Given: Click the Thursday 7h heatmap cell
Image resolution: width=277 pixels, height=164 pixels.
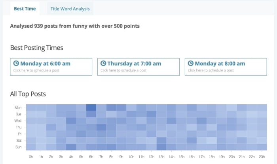Looking at the screenshot, I should click(101, 127).
